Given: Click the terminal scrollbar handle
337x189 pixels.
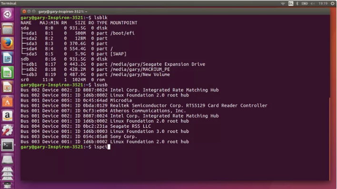Looking at the screenshot, I should [329, 139].
